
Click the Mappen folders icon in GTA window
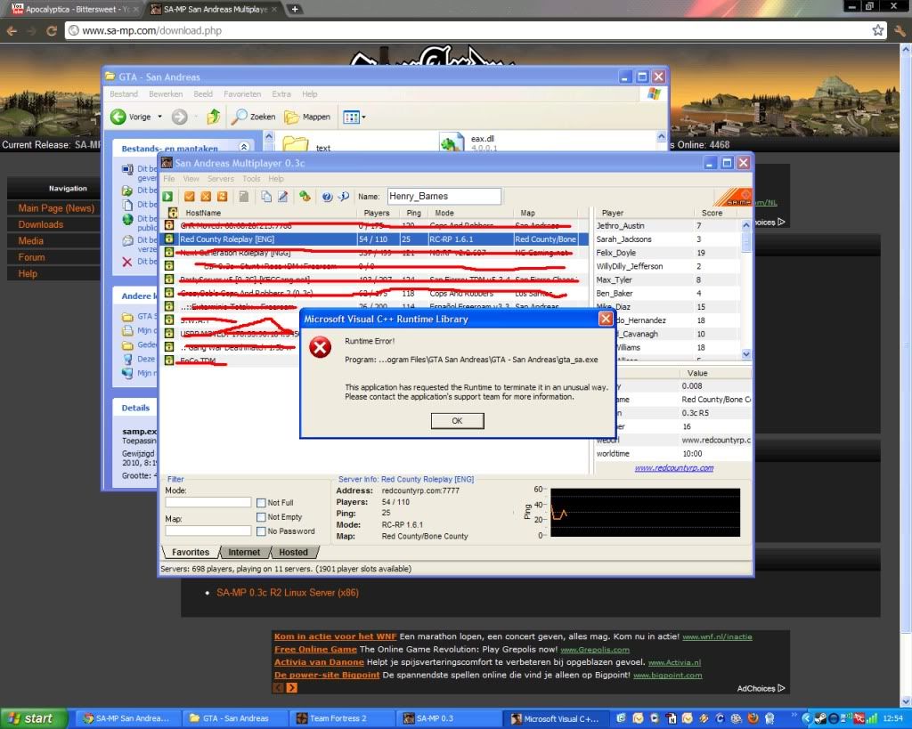[x=291, y=117]
